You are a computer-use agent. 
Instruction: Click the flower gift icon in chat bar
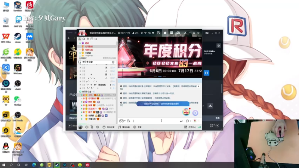(195, 121)
